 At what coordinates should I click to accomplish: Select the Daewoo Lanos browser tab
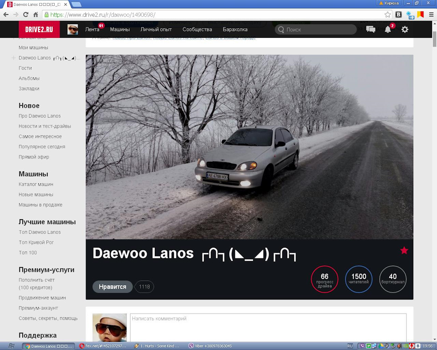click(38, 4)
